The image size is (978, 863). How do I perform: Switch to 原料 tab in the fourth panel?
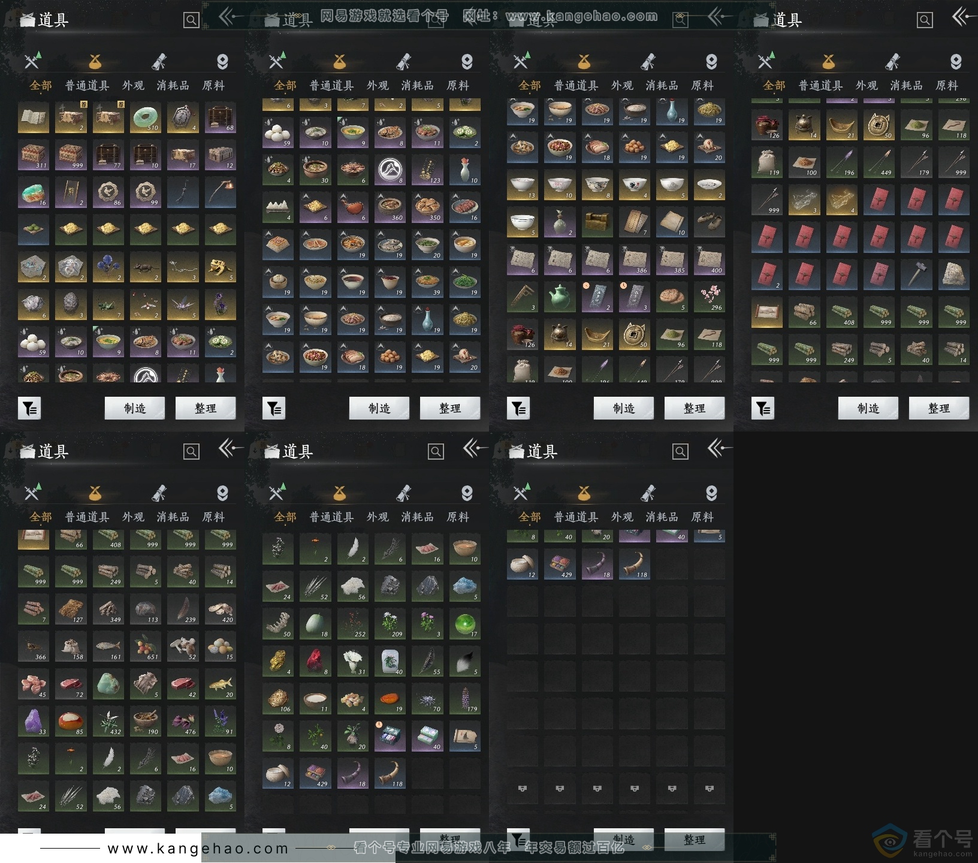[947, 86]
